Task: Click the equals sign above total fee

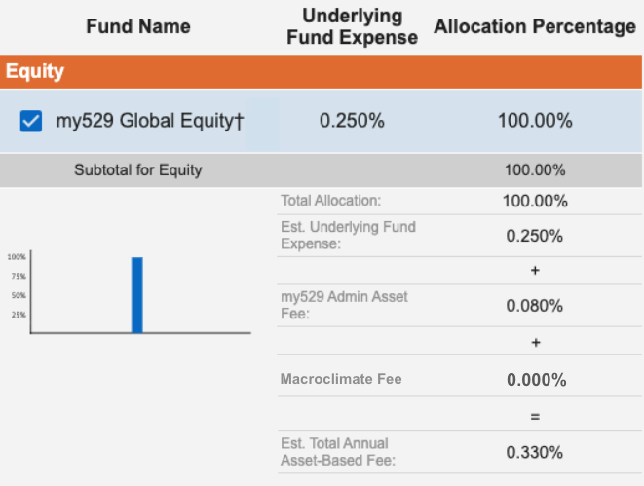Action: point(535,417)
